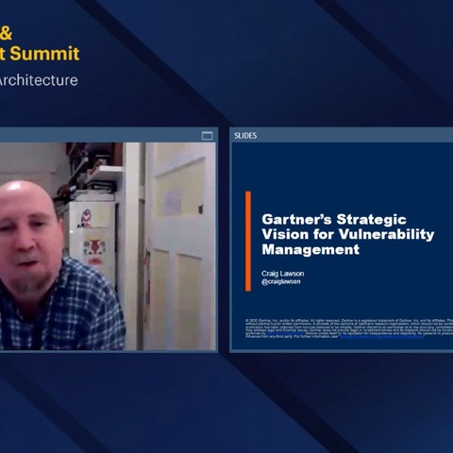Viewport: 453px width, 453px height.
Task: Select the slide title 'Gartner's Strategic Vision'
Action: coord(348,234)
